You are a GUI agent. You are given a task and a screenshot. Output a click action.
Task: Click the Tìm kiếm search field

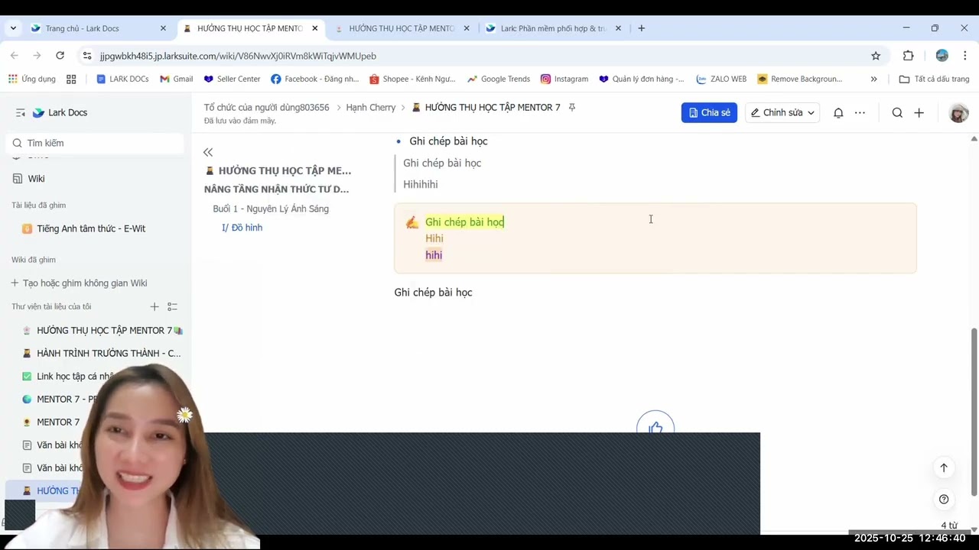(95, 143)
